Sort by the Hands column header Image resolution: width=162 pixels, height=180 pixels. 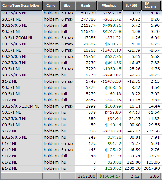pos(86,6)
